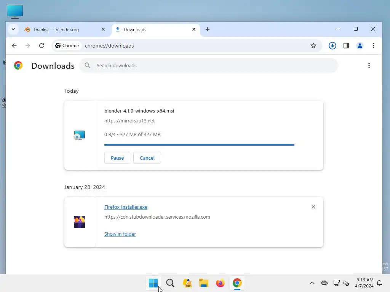Open the PRE app on taskbar
The width and height of the screenshot is (390, 292).
click(187, 283)
